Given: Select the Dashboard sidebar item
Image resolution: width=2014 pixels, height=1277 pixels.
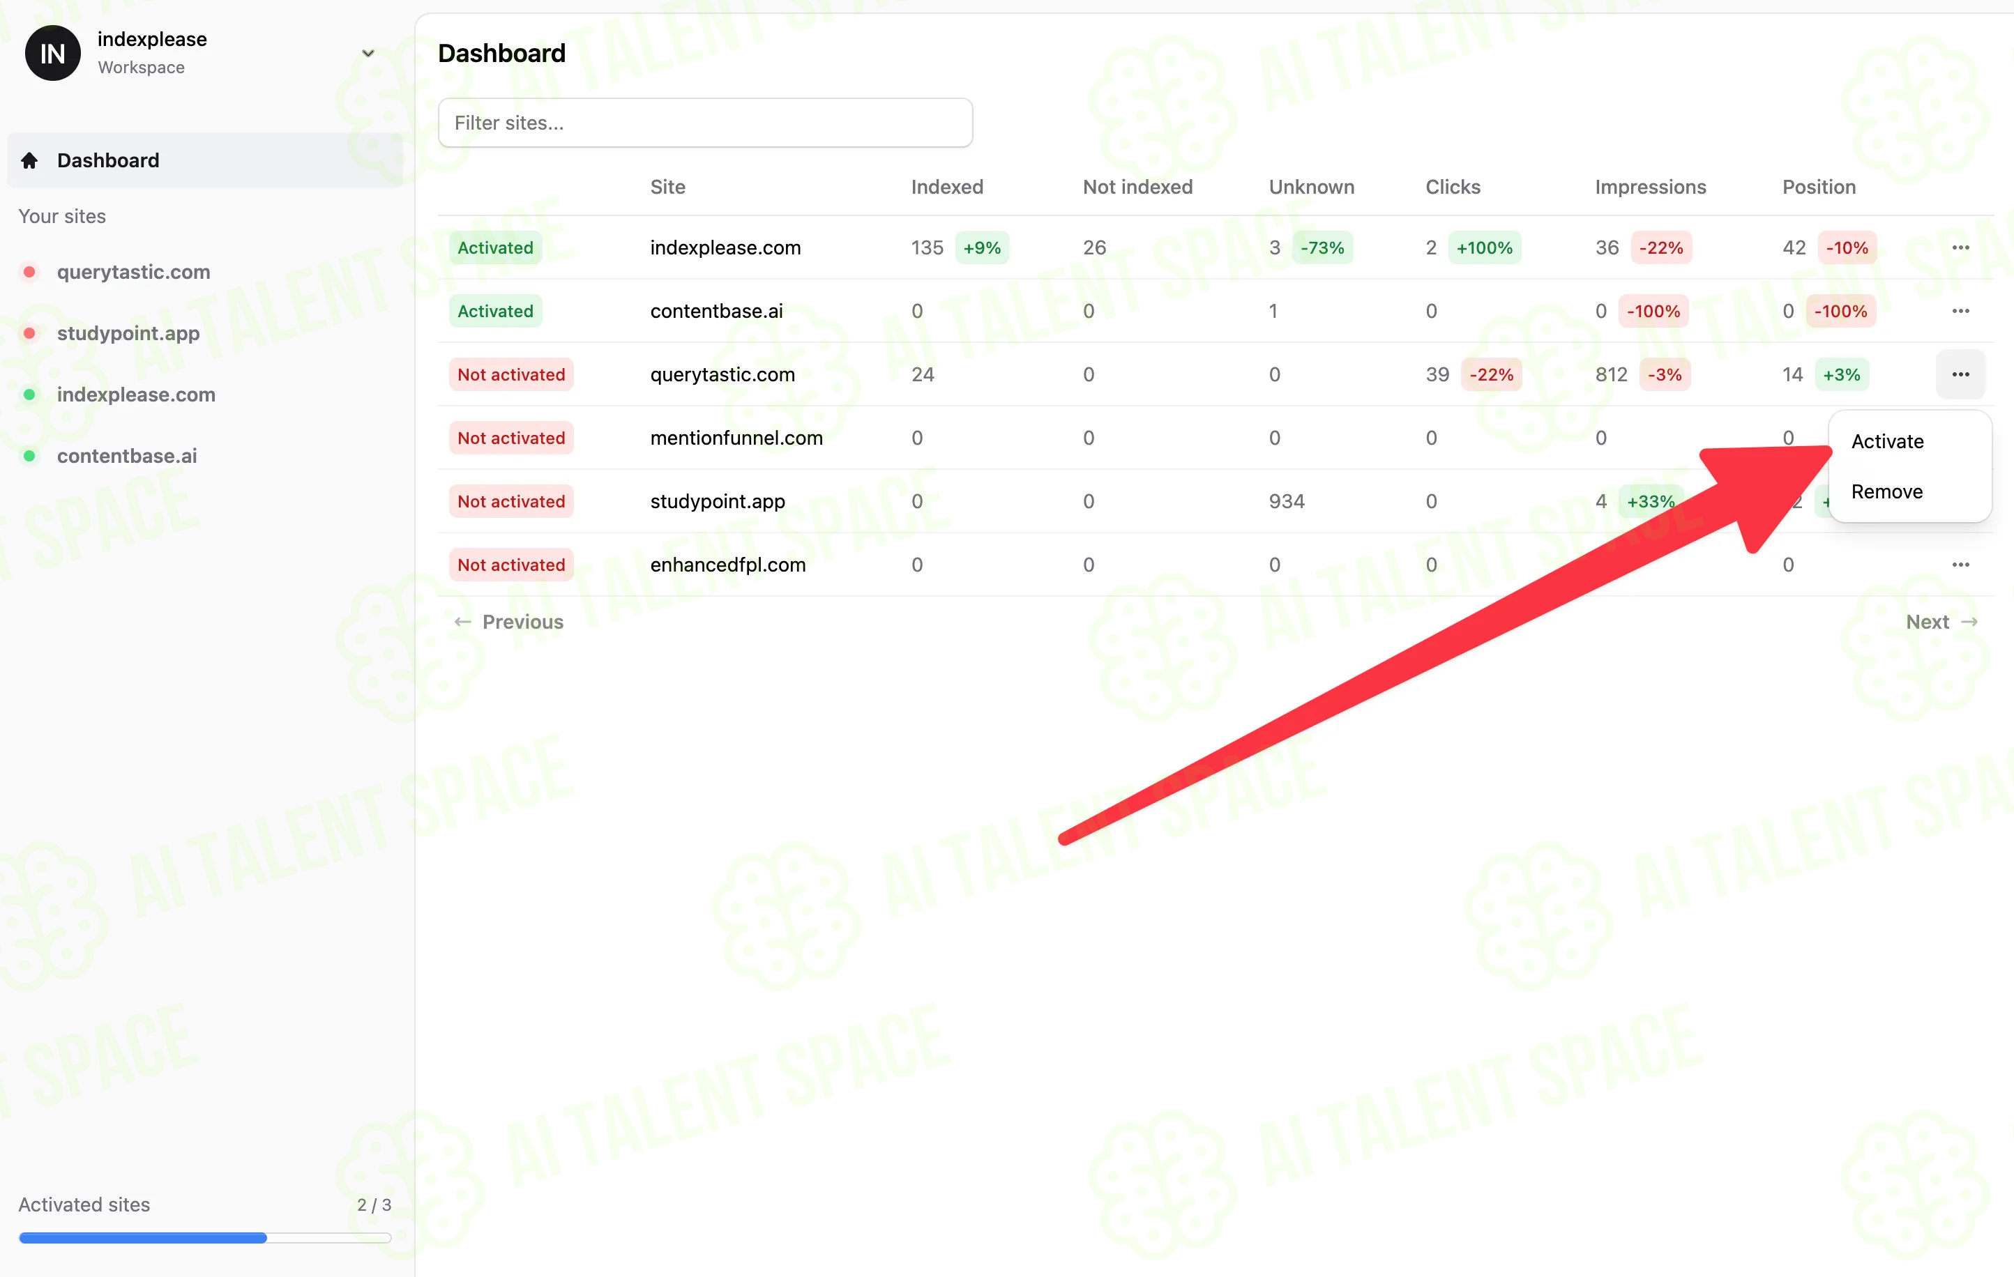Looking at the screenshot, I should [205, 160].
